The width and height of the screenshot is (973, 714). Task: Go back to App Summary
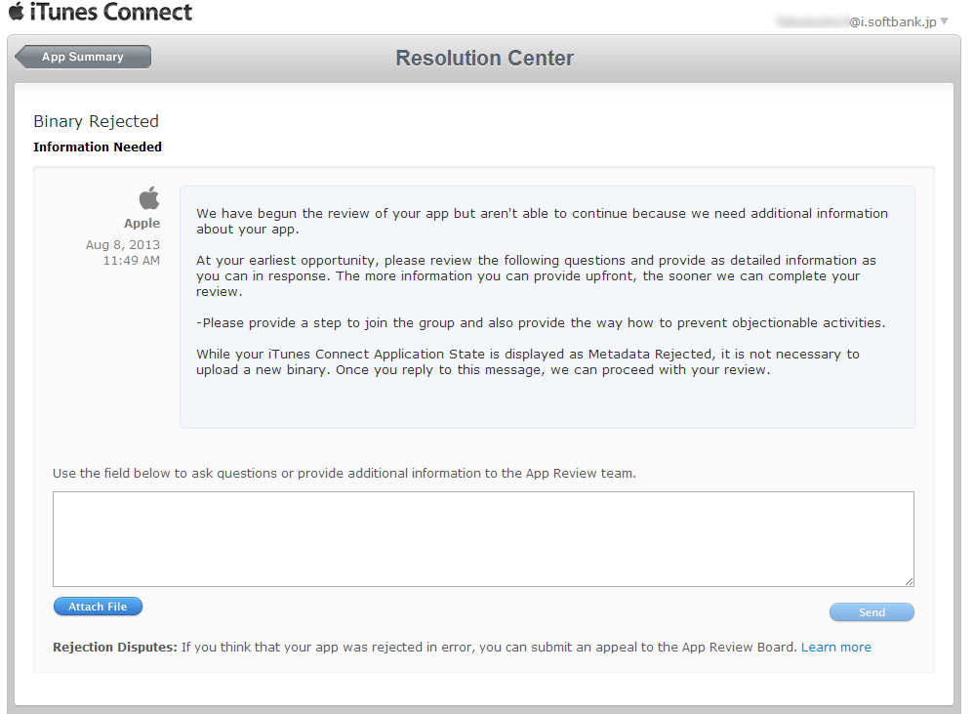(83, 57)
